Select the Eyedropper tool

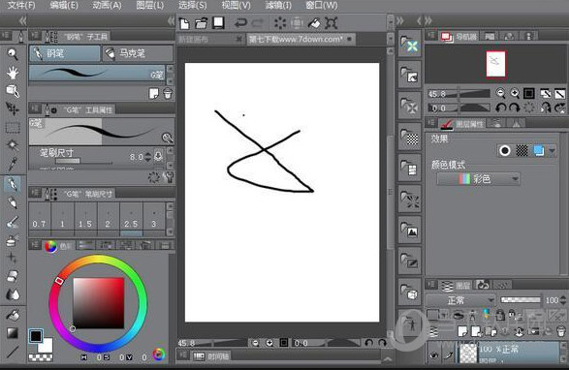13,164
